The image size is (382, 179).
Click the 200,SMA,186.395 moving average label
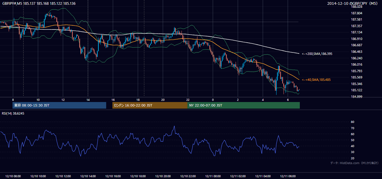coord(317,54)
